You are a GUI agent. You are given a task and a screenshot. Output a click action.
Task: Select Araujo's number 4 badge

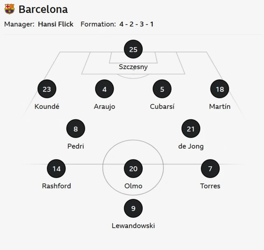tap(104, 89)
